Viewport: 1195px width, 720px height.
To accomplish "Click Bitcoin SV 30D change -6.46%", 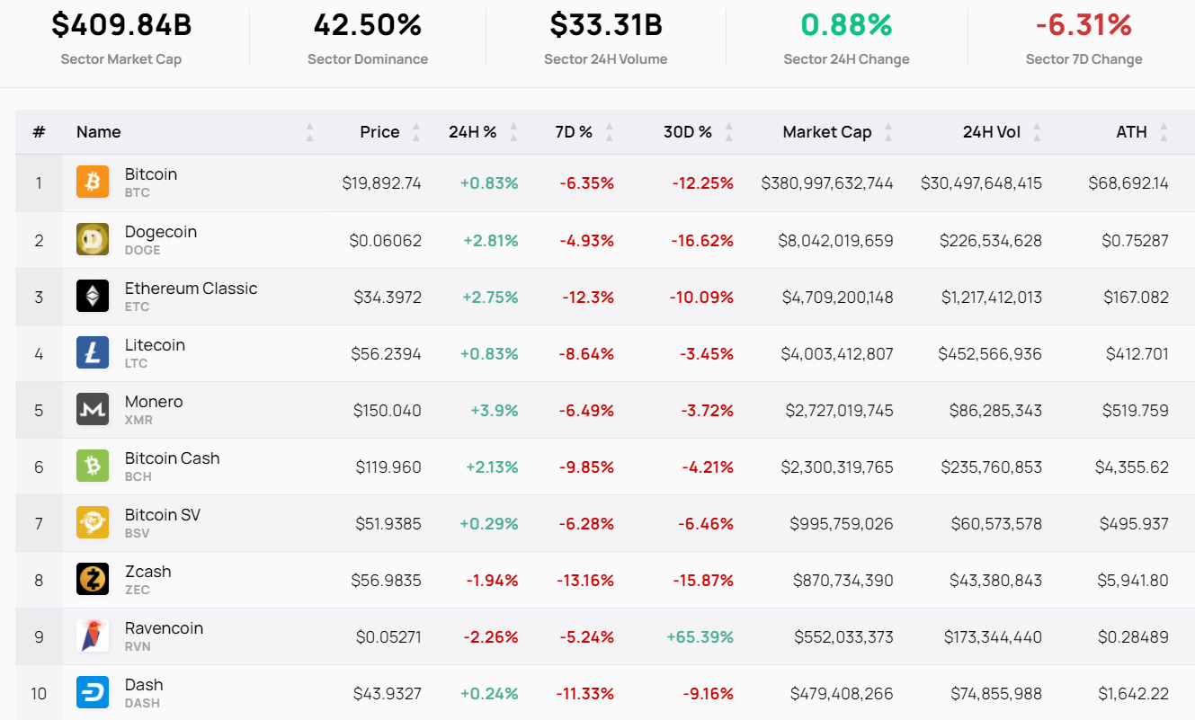I will tap(706, 523).
